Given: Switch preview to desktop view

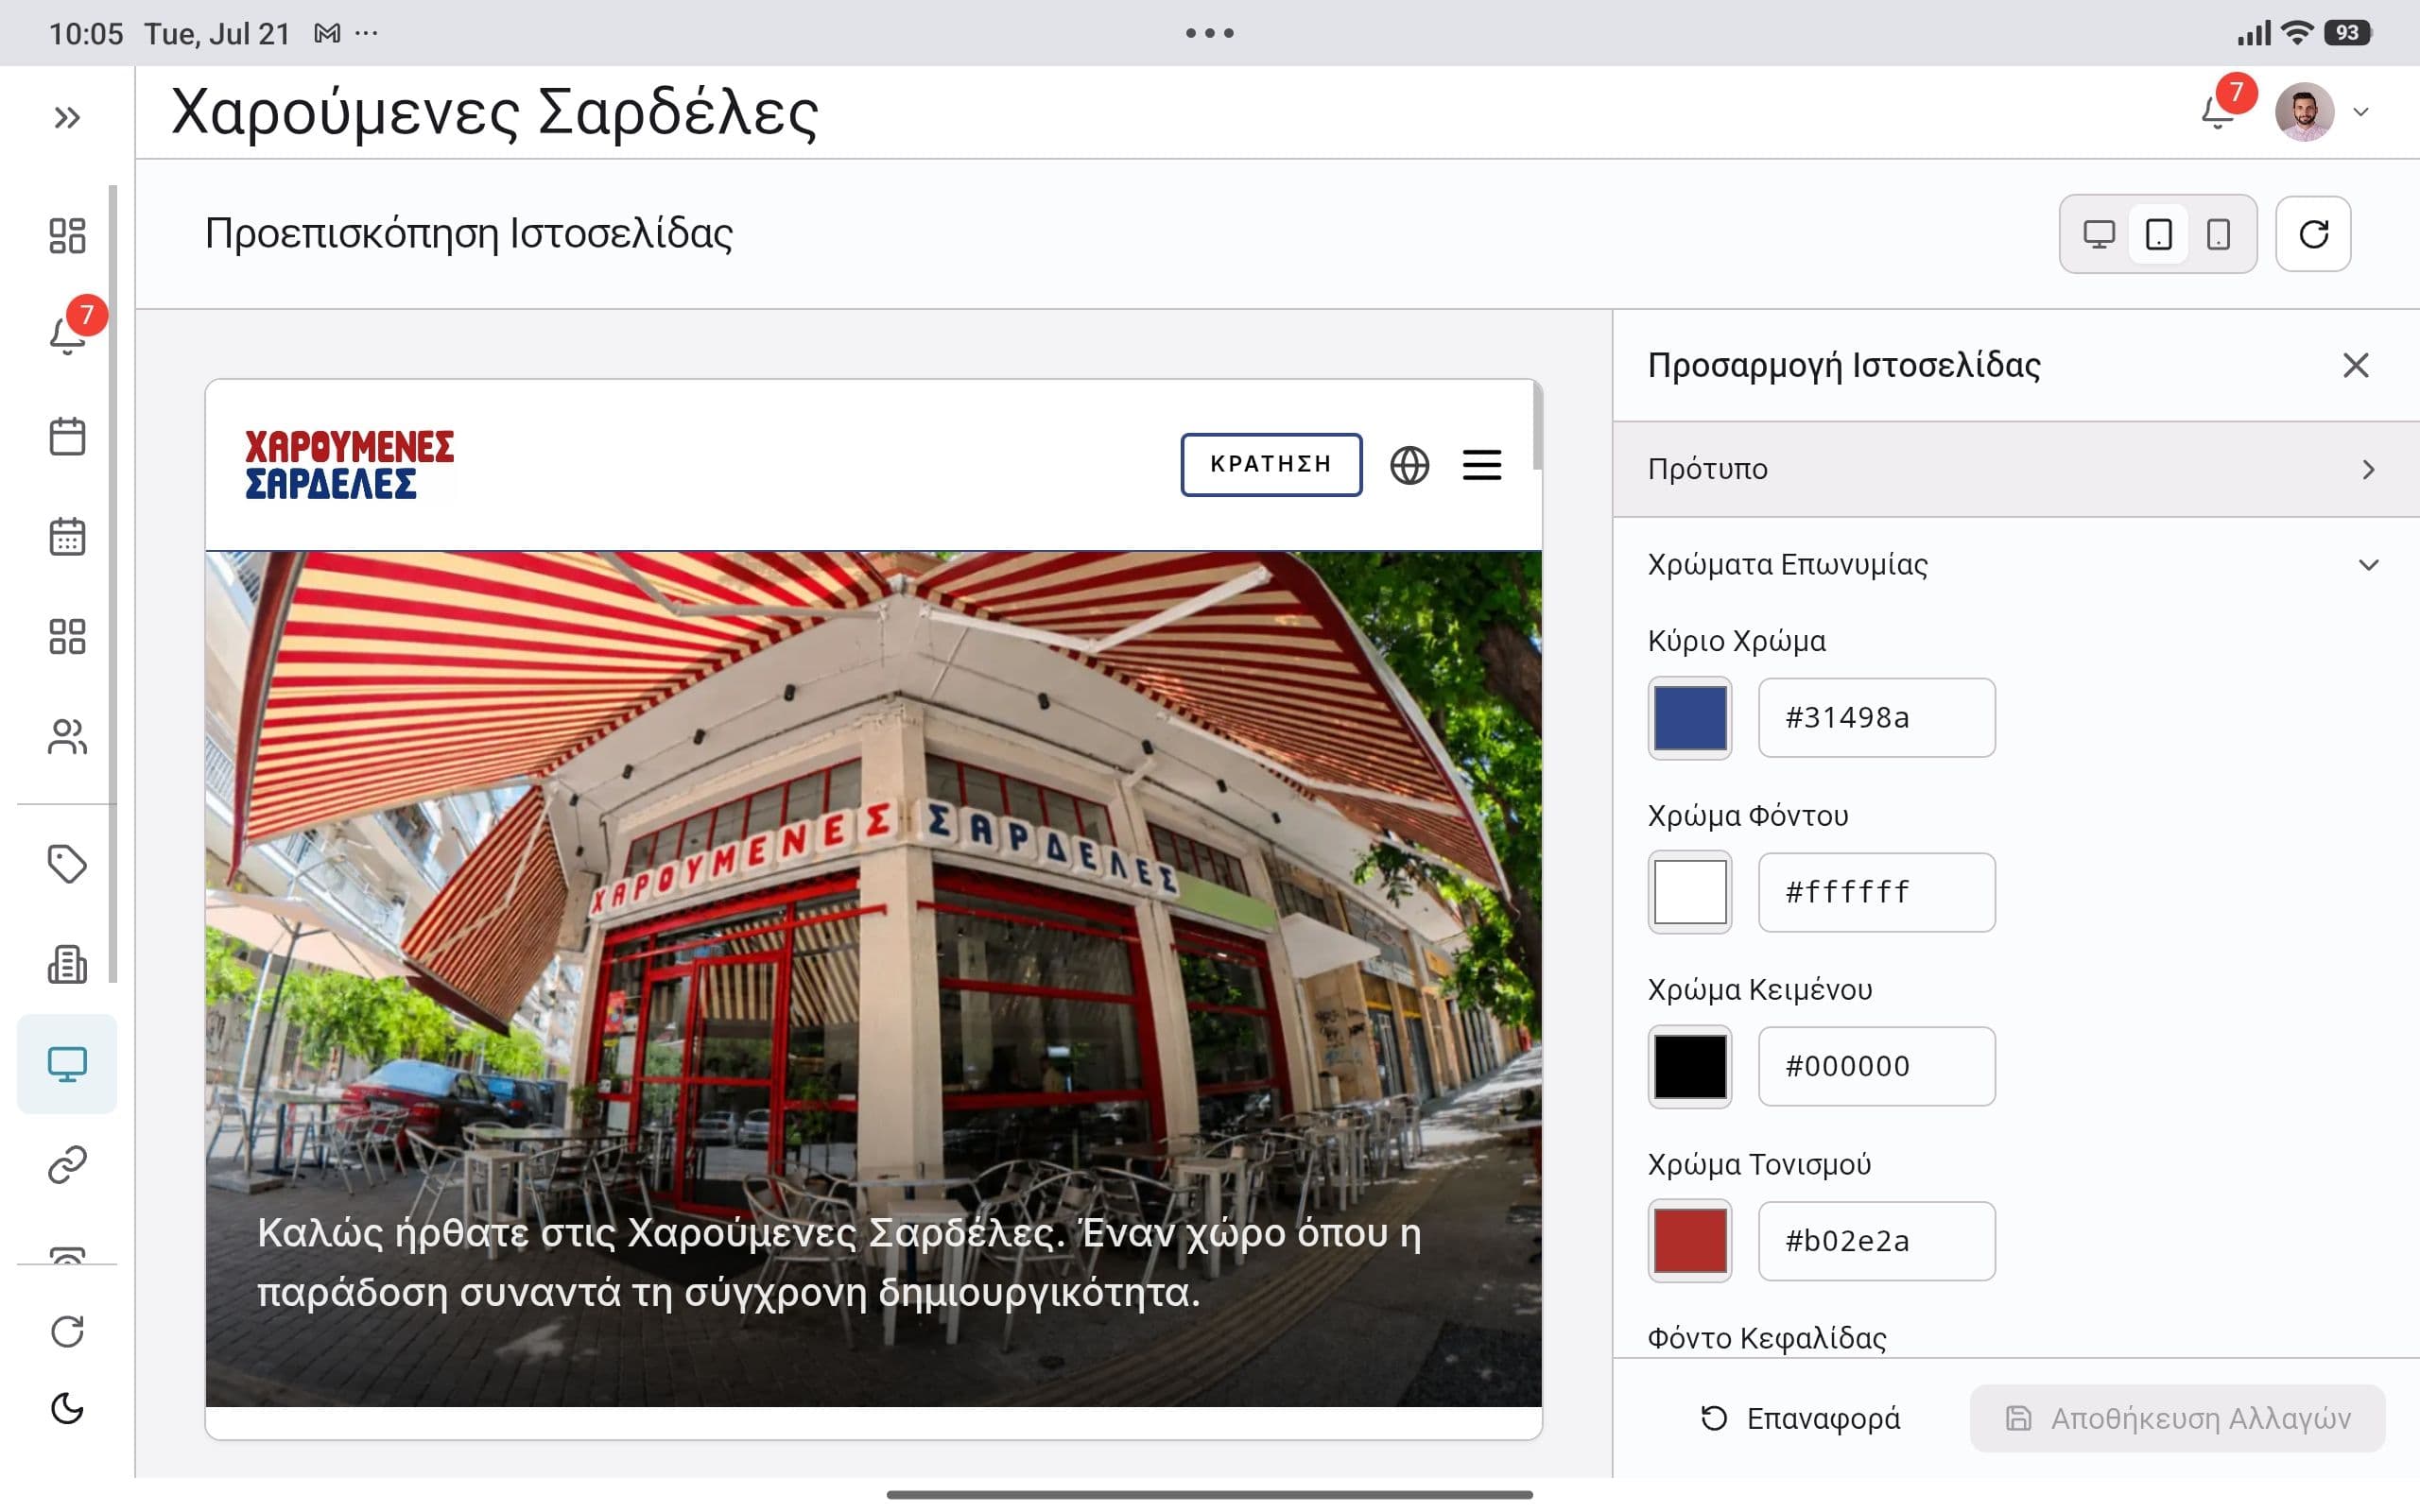Looking at the screenshot, I should [x=2099, y=234].
